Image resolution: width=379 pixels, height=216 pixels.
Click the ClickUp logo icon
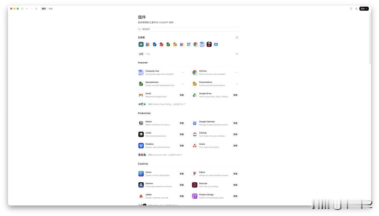195,135
